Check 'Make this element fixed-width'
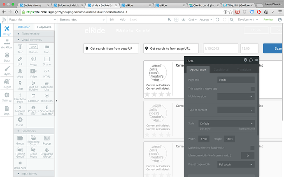 pos(252,148)
